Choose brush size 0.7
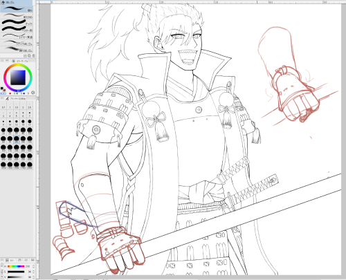 click(3, 106)
